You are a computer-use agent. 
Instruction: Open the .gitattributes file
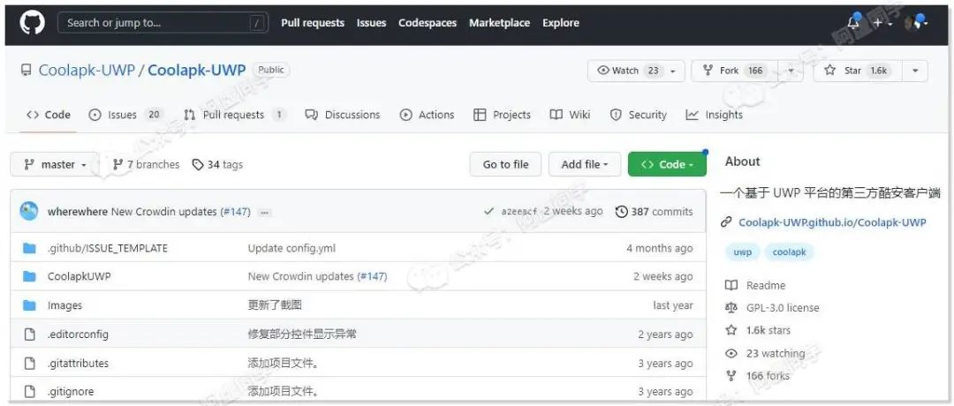pos(78,364)
